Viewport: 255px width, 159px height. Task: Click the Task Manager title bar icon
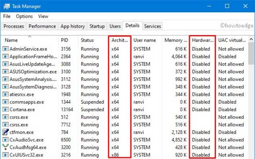coord(7,6)
